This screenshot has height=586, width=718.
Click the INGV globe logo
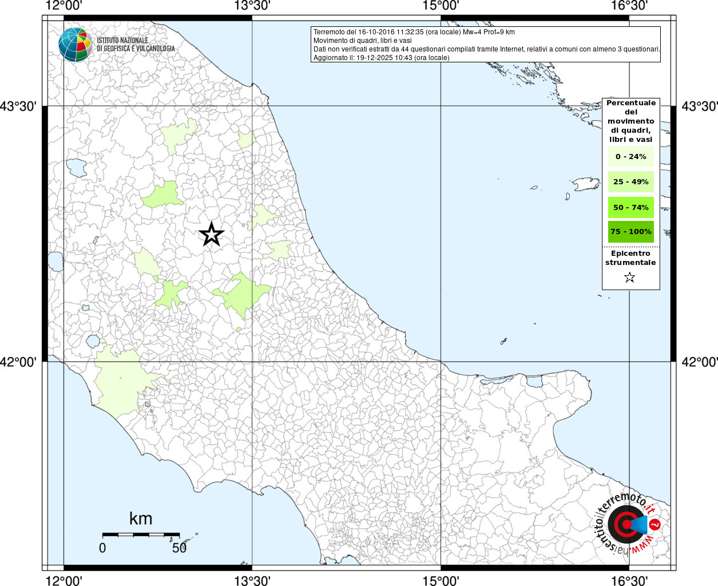[x=75, y=45]
